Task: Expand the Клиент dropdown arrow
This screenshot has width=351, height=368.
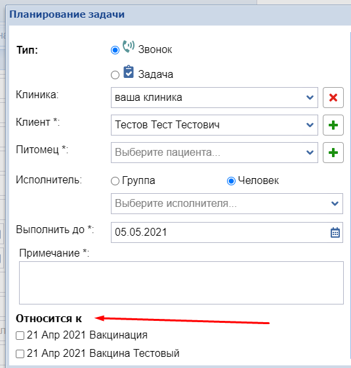Action: (x=310, y=125)
